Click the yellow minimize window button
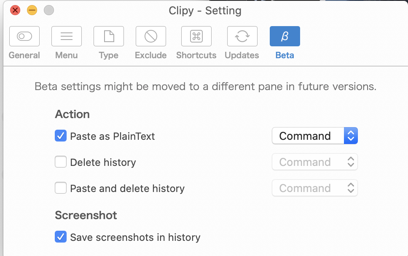This screenshot has height=256, width=408. [x=32, y=10]
